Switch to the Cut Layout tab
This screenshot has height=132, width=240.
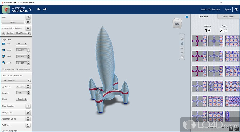[x=204, y=17]
